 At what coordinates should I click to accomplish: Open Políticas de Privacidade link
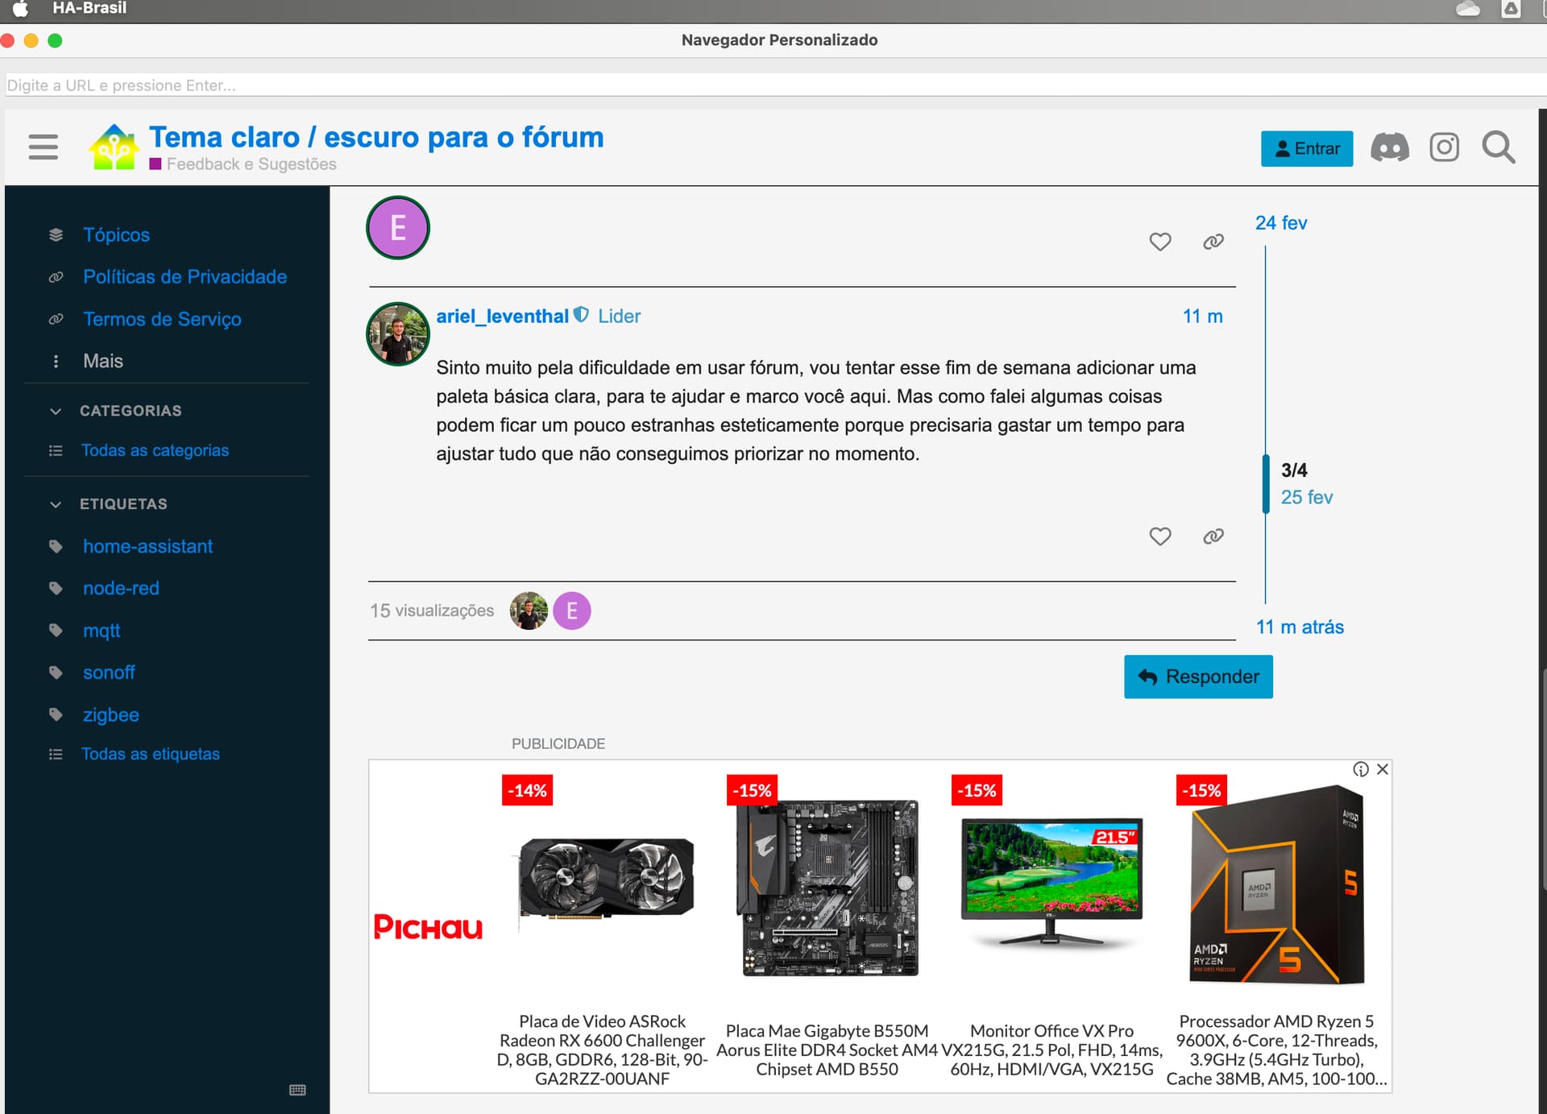(185, 277)
